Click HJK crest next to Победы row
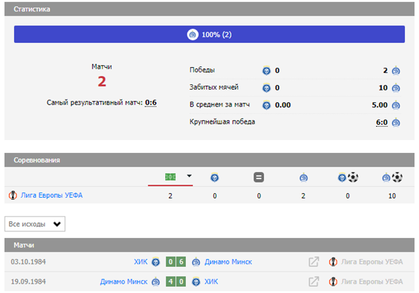The width and height of the screenshot is (419, 293). click(267, 70)
